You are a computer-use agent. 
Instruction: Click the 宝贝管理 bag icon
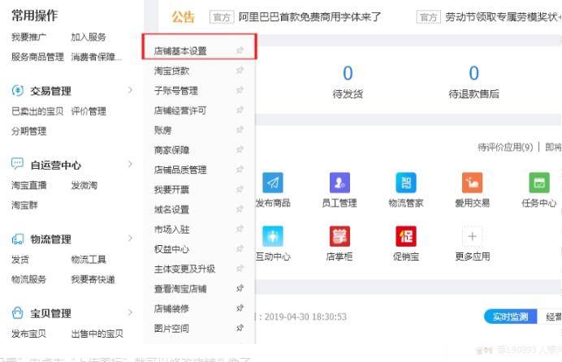point(18,313)
